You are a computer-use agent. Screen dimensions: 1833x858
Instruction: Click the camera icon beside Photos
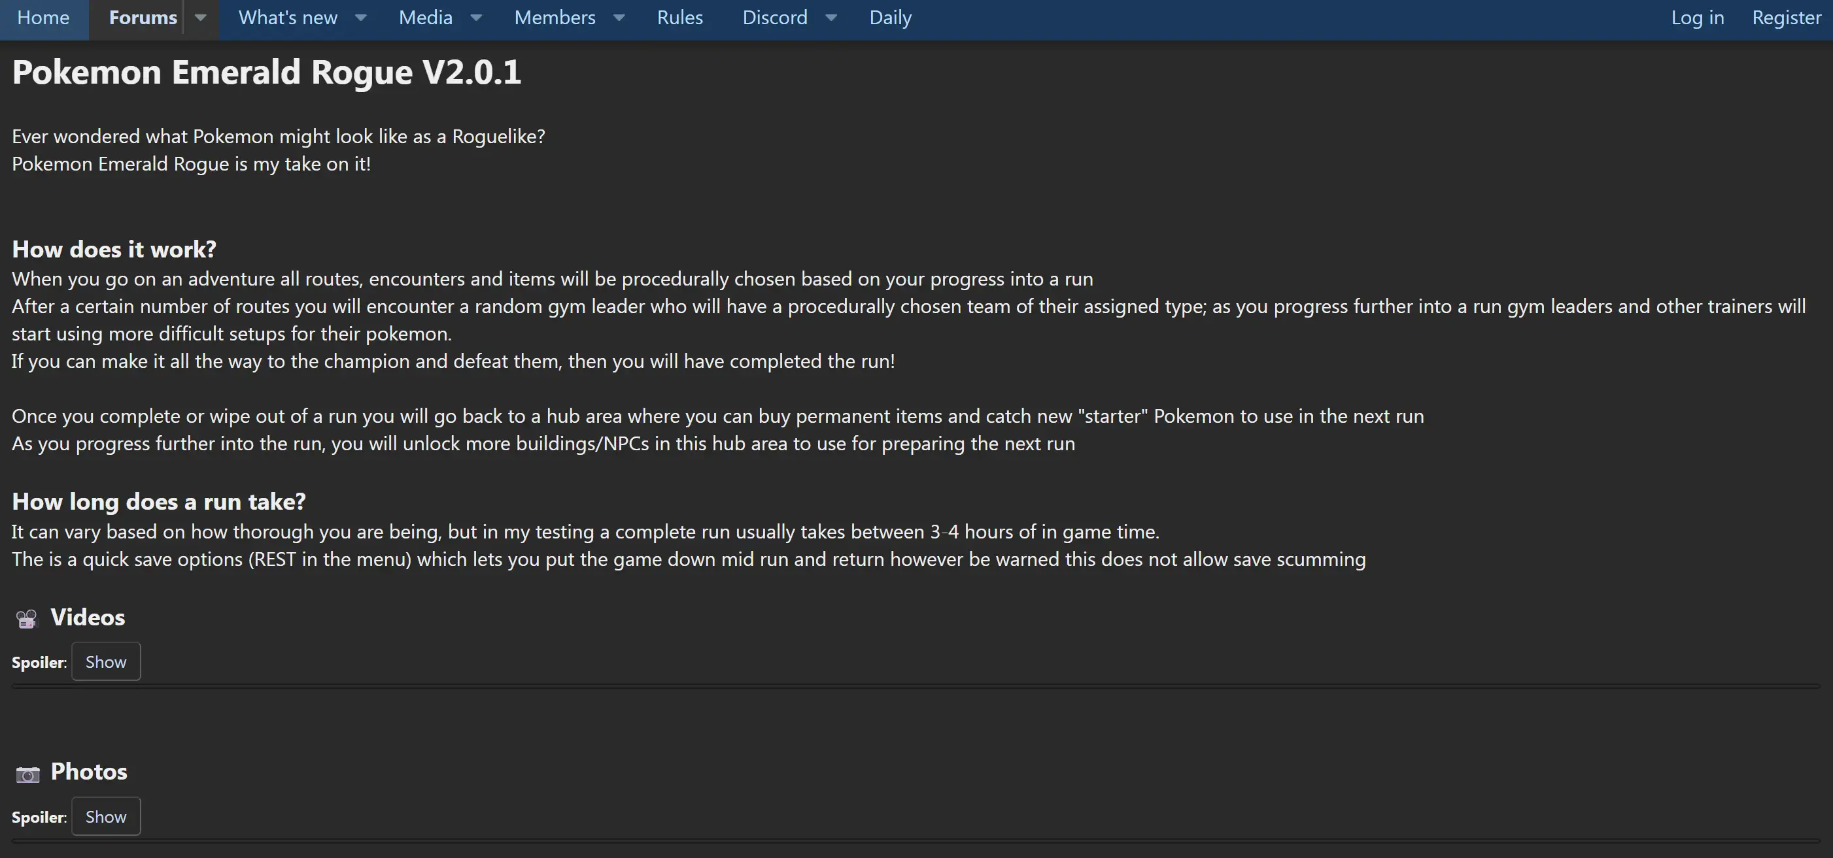[x=27, y=774]
